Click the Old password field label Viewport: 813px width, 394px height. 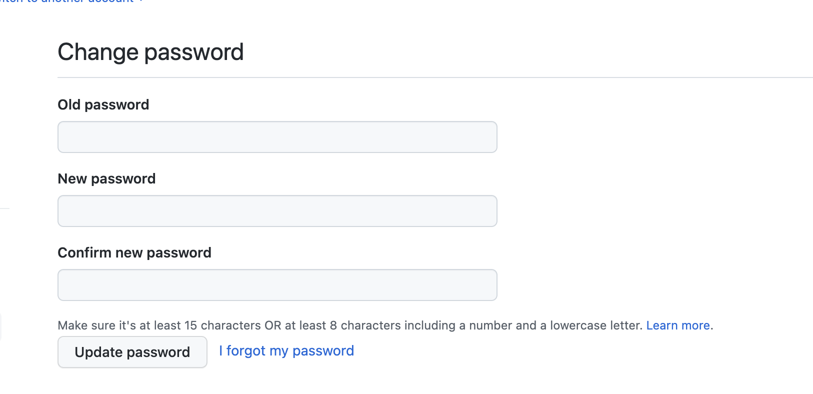tap(103, 104)
